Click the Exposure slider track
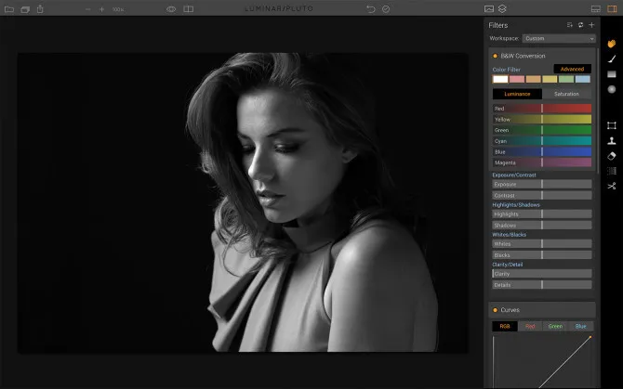The image size is (623, 389). 542,184
